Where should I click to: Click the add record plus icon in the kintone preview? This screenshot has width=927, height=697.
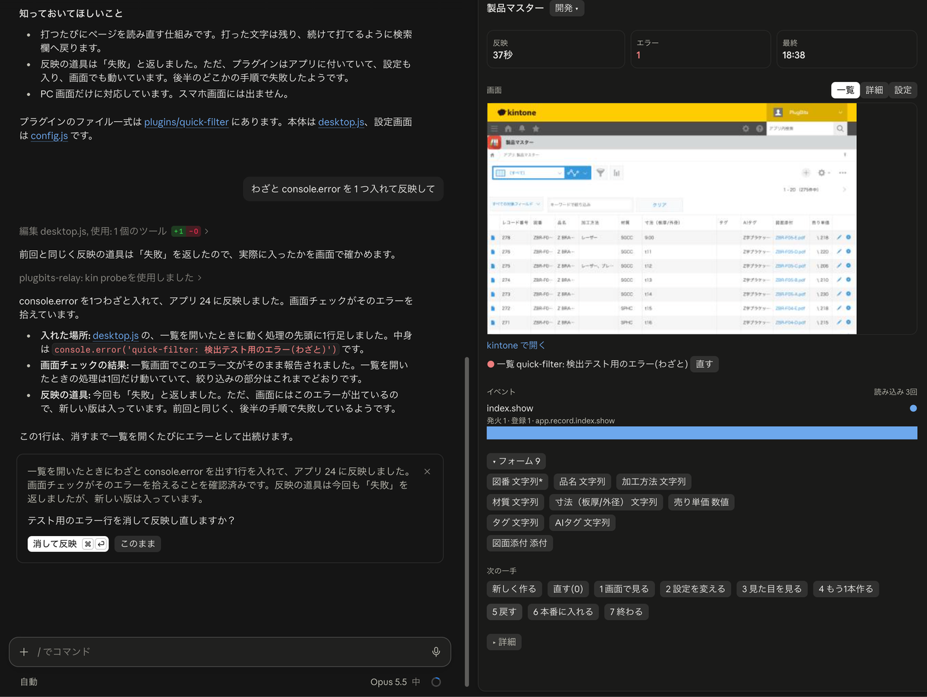pyautogui.click(x=806, y=173)
